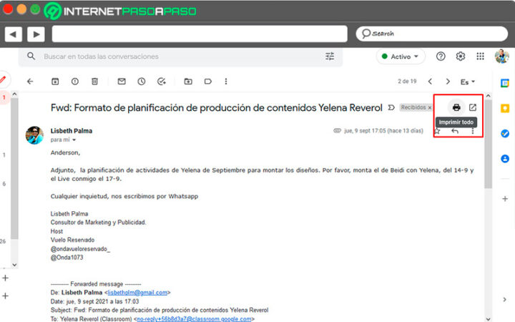Open the account profile picture
Image resolution: width=515 pixels, height=322 pixels.
pos(502,57)
